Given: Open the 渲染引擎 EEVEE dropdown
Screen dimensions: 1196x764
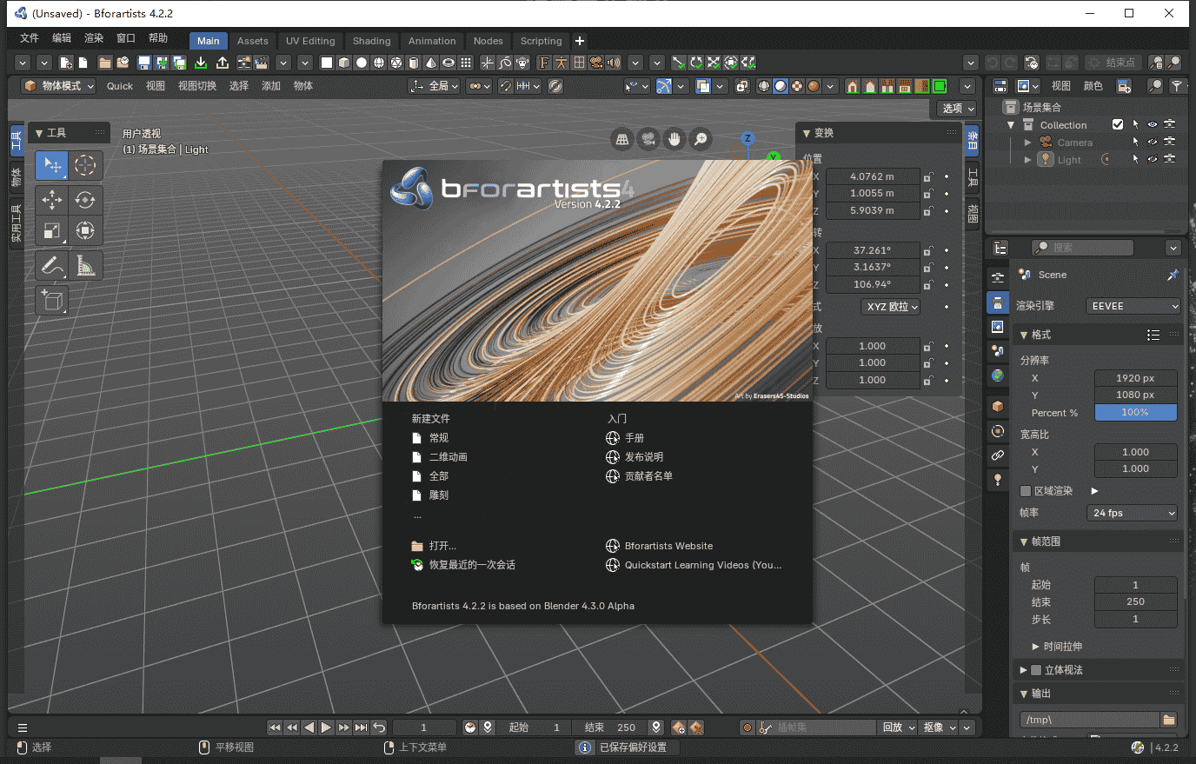Looking at the screenshot, I should (x=1133, y=306).
